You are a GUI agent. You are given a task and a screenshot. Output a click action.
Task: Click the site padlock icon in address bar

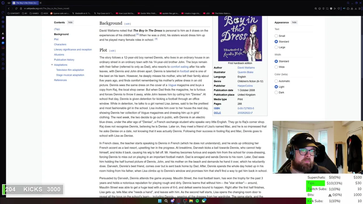point(21,8)
